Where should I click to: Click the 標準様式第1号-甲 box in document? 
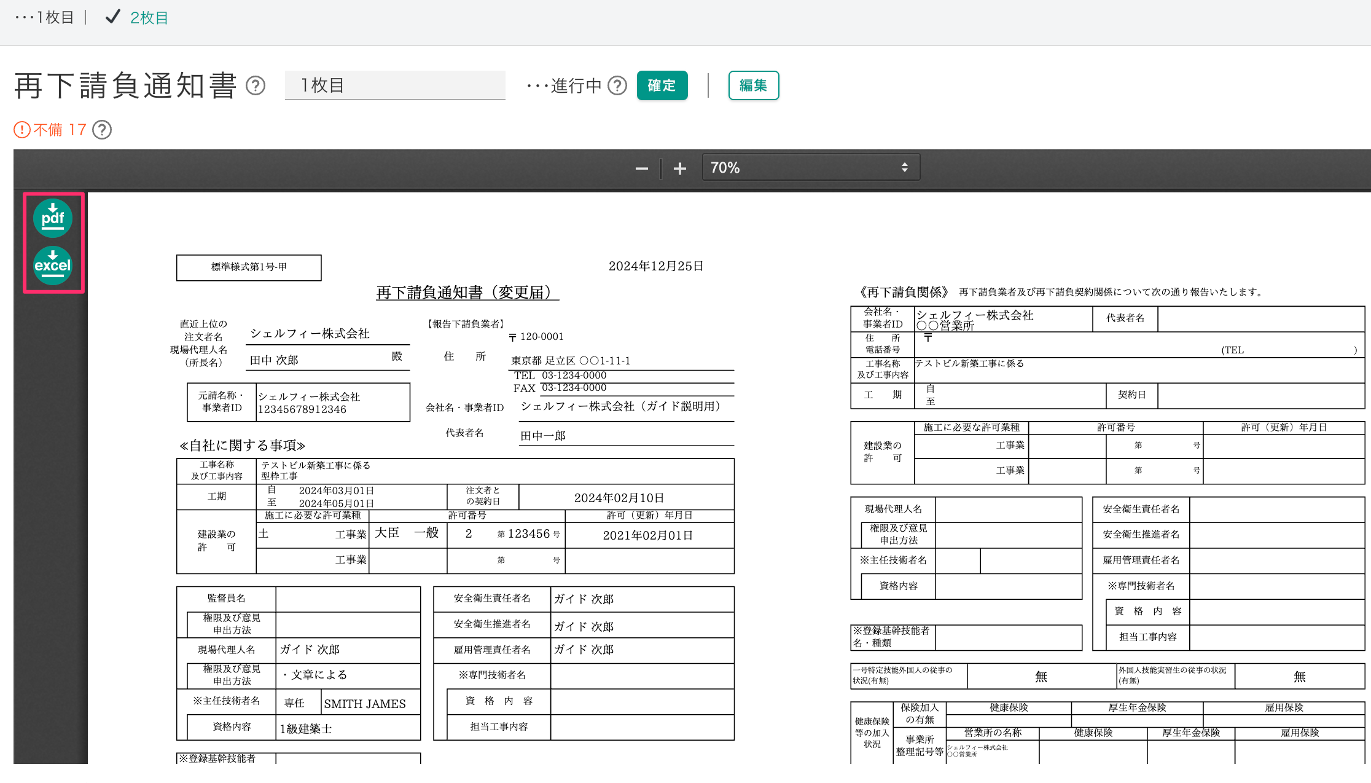tap(249, 267)
